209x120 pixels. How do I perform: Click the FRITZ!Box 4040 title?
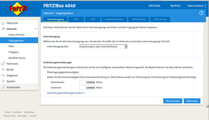(x=59, y=6)
